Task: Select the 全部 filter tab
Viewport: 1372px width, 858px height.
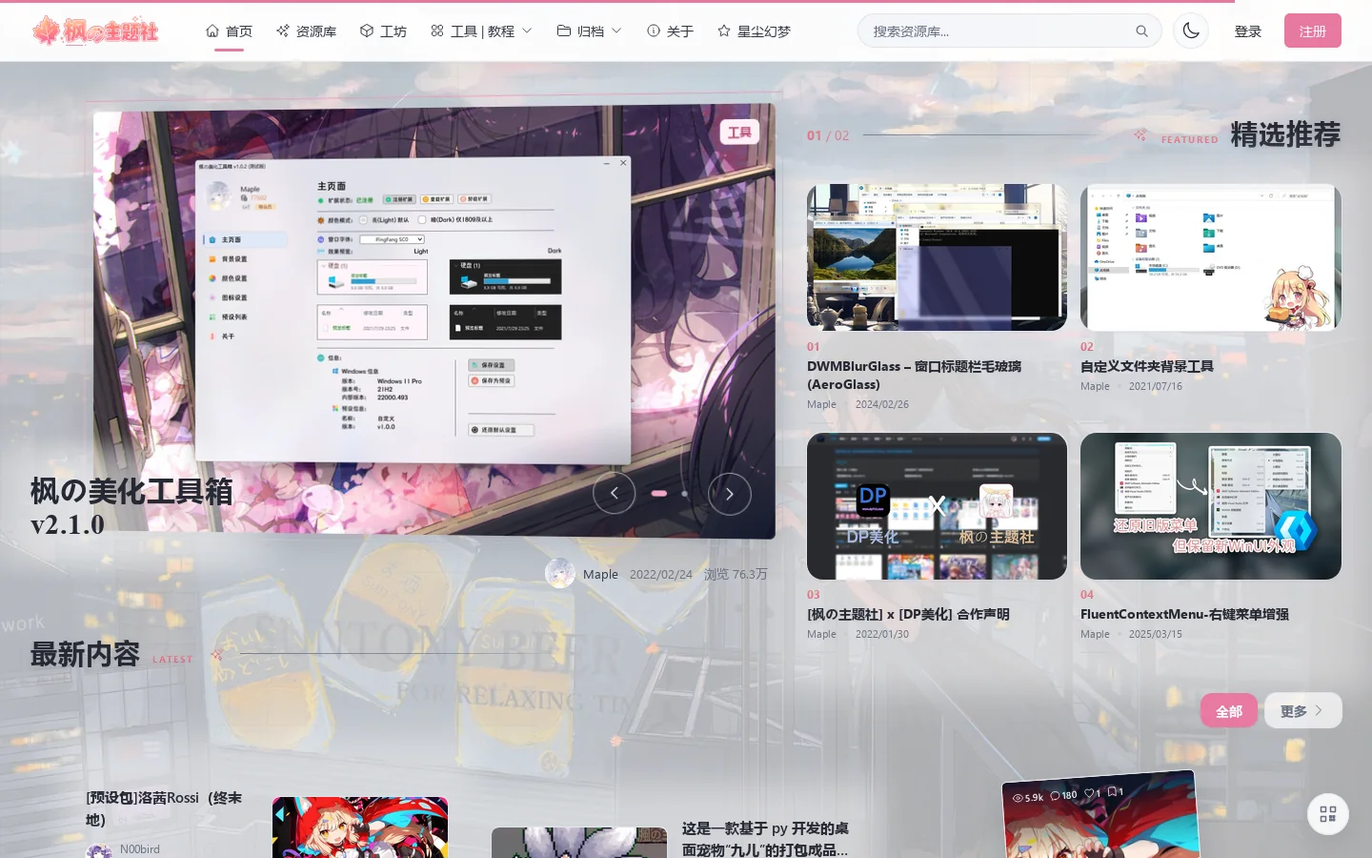Action: click(x=1229, y=711)
